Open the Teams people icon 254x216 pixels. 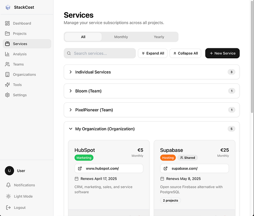point(8,64)
